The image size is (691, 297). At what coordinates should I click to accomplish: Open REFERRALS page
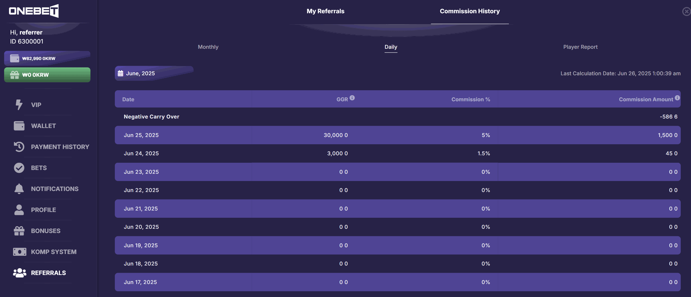[x=49, y=272]
